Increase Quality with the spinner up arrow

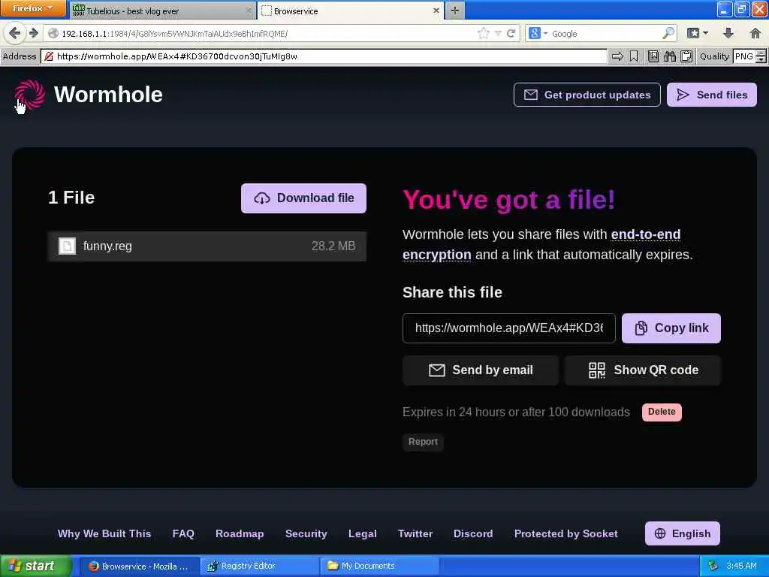(761, 53)
